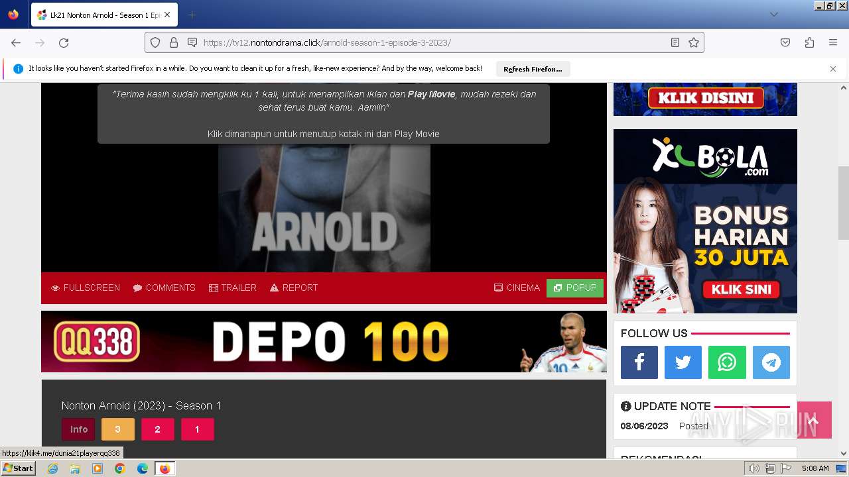The width and height of the screenshot is (849, 477).
Task: Dismiss the Terima kasih overlay message
Action: tap(324, 114)
